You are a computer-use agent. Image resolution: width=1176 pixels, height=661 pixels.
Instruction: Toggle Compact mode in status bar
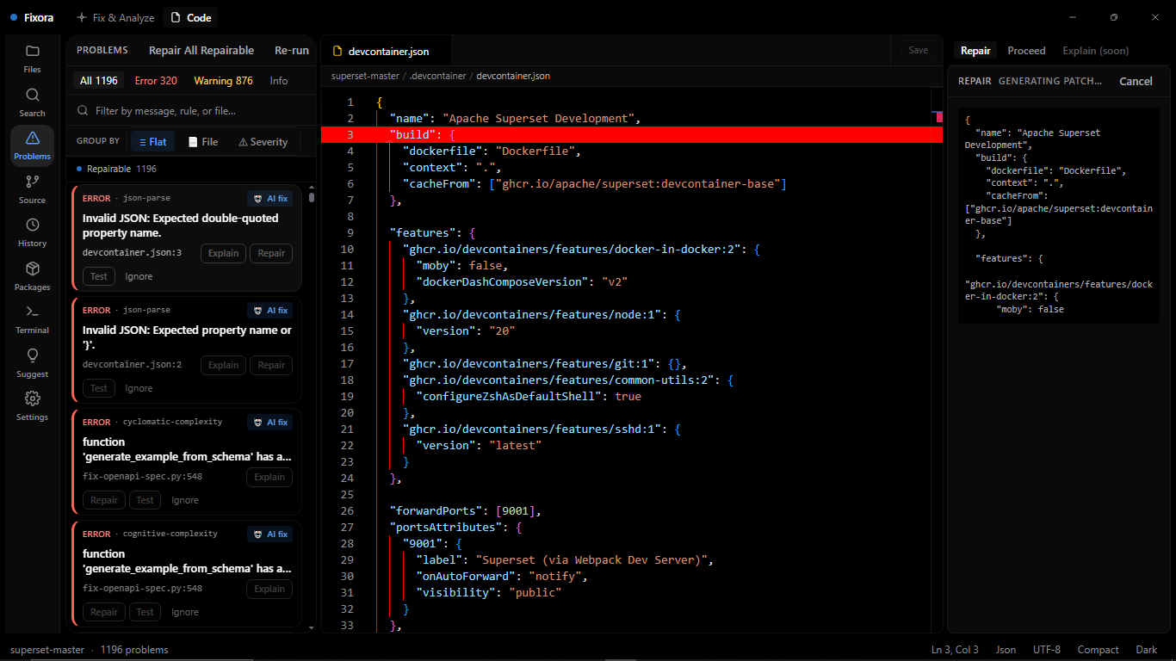tap(1098, 650)
